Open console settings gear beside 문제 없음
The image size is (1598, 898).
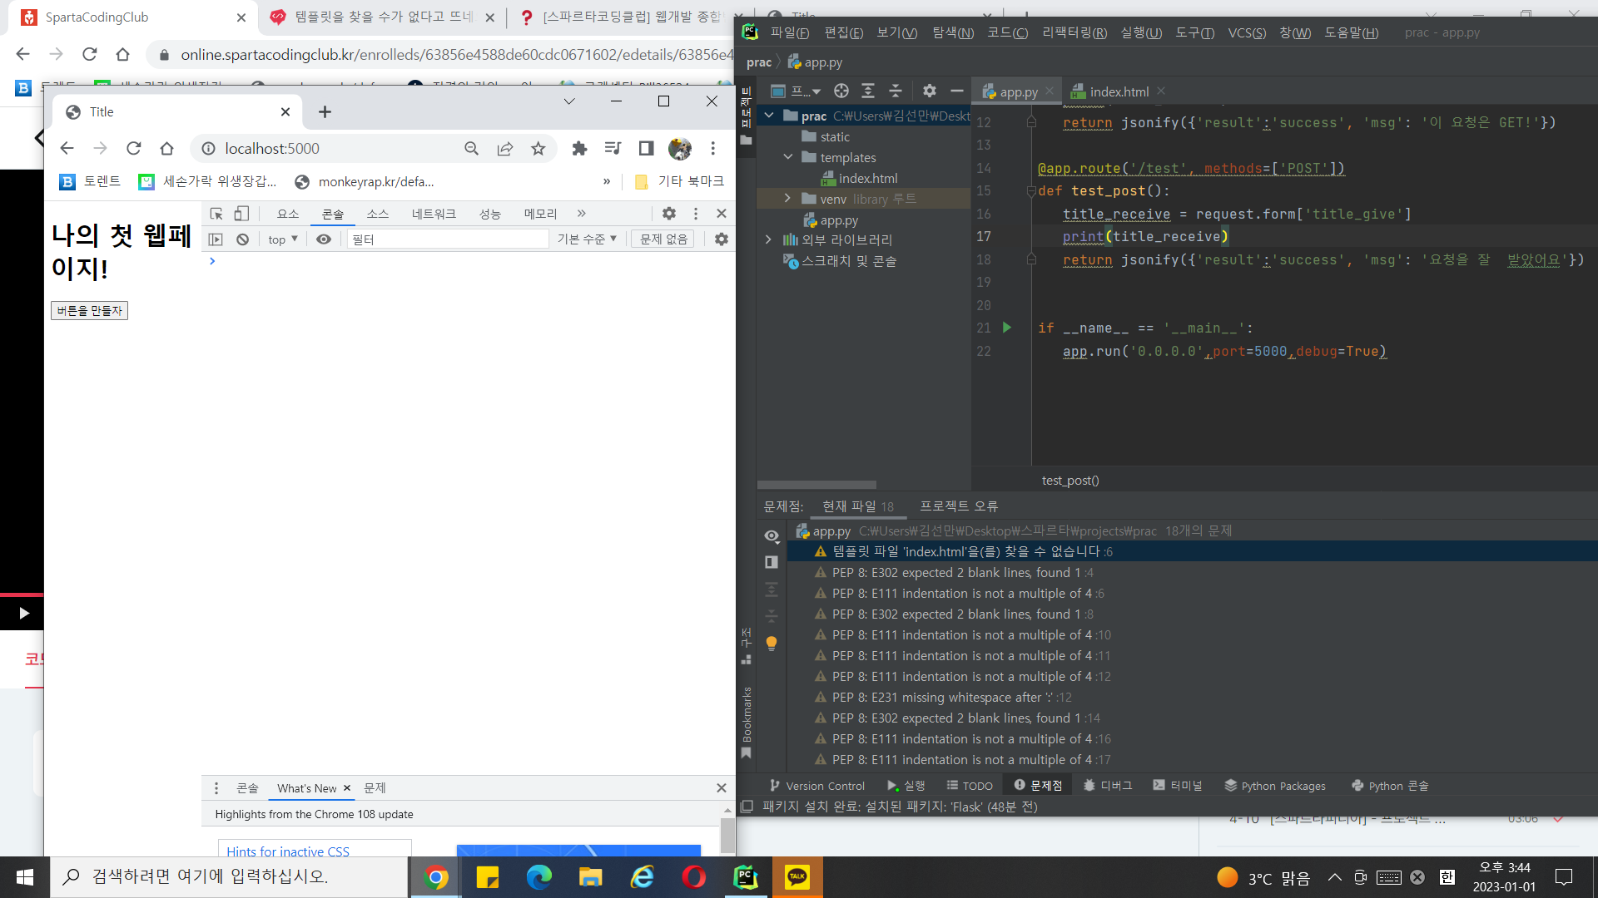click(722, 239)
